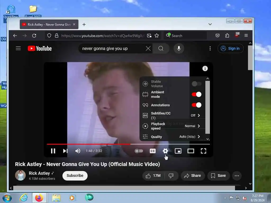
Task: Bookmark this page with the star
Action: coord(157,36)
